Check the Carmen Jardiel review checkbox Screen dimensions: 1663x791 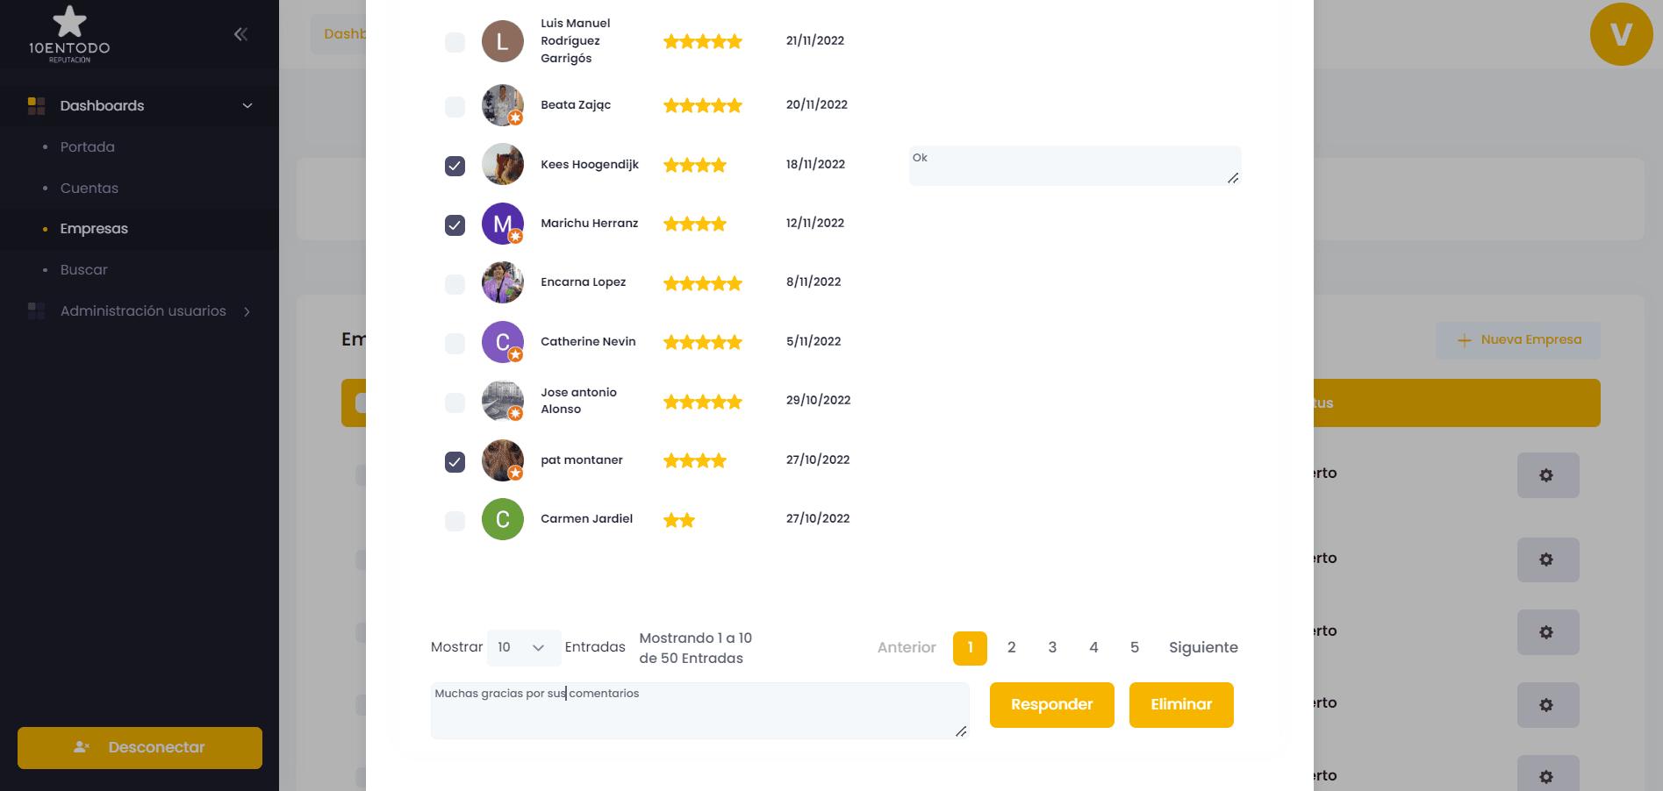(x=455, y=521)
